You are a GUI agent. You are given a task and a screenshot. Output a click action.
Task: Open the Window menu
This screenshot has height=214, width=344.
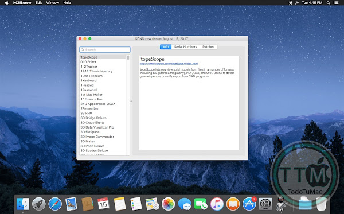52,3
